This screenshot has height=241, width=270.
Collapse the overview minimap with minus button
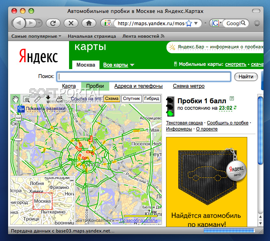[72, 180]
